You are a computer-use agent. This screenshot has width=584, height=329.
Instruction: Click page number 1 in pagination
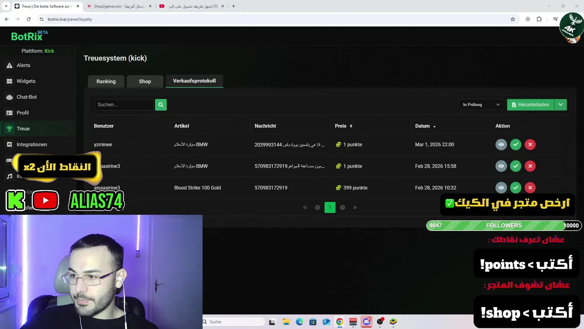click(x=330, y=207)
